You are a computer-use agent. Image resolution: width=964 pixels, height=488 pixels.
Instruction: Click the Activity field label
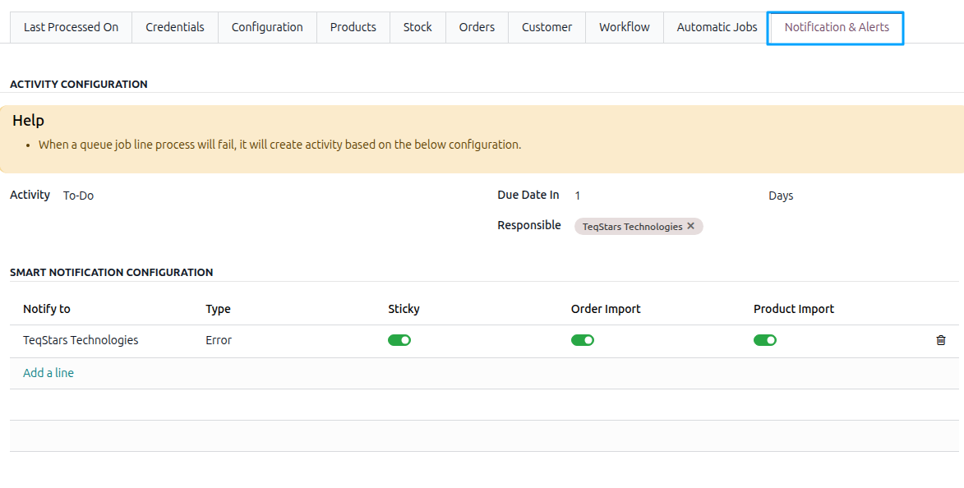[30, 195]
